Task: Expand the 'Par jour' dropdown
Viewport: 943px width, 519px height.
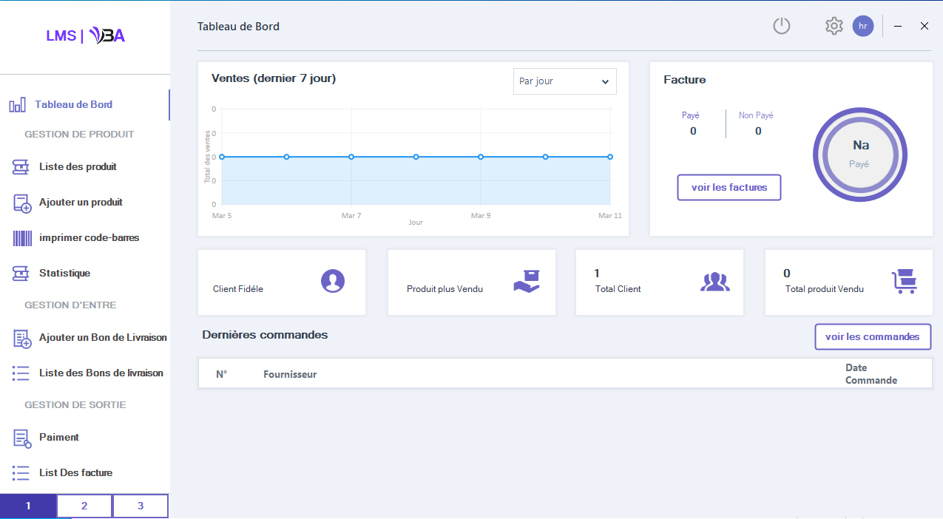Action: (564, 81)
